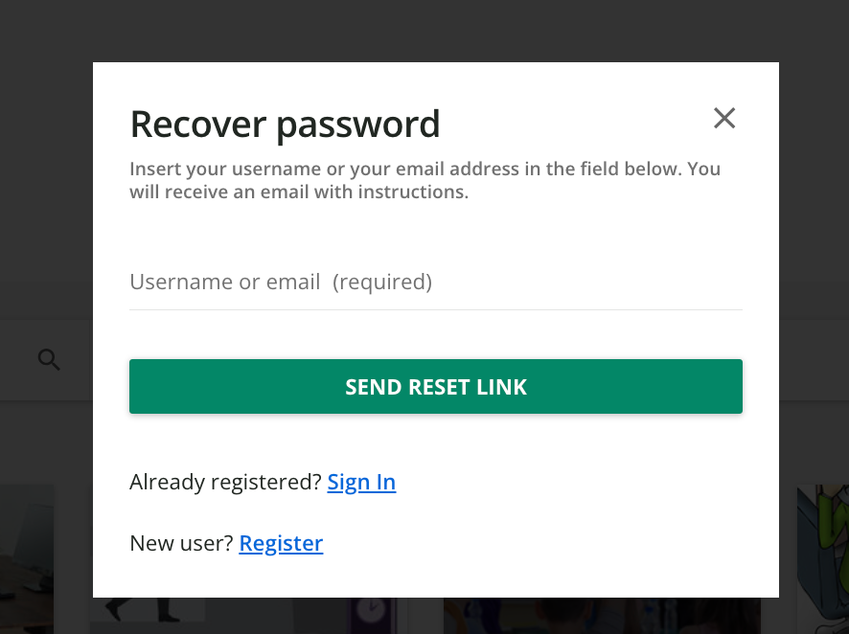Select the walking legs thumbnail below dialog
849x634 pixels.
pos(144,614)
